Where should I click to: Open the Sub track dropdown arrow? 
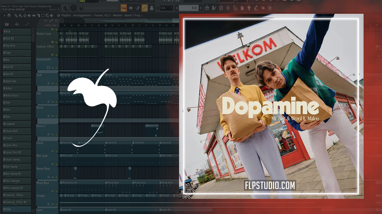[x=53, y=102]
